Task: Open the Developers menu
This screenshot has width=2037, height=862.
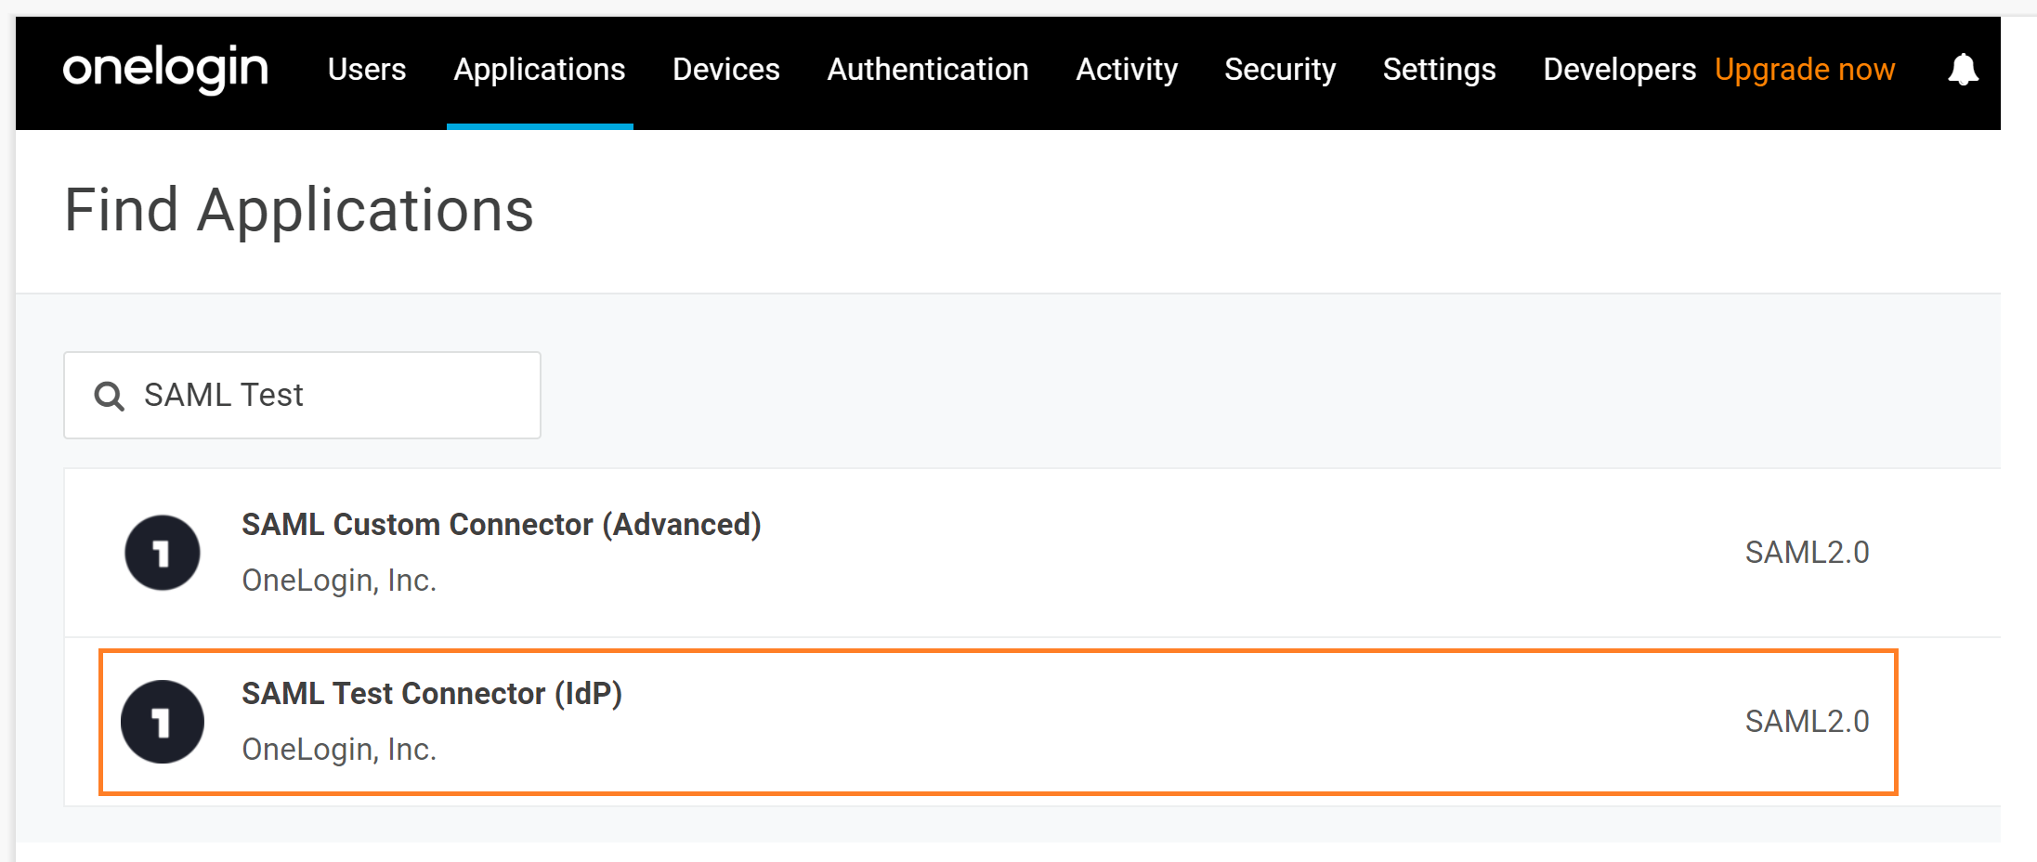Action: pos(1619,70)
